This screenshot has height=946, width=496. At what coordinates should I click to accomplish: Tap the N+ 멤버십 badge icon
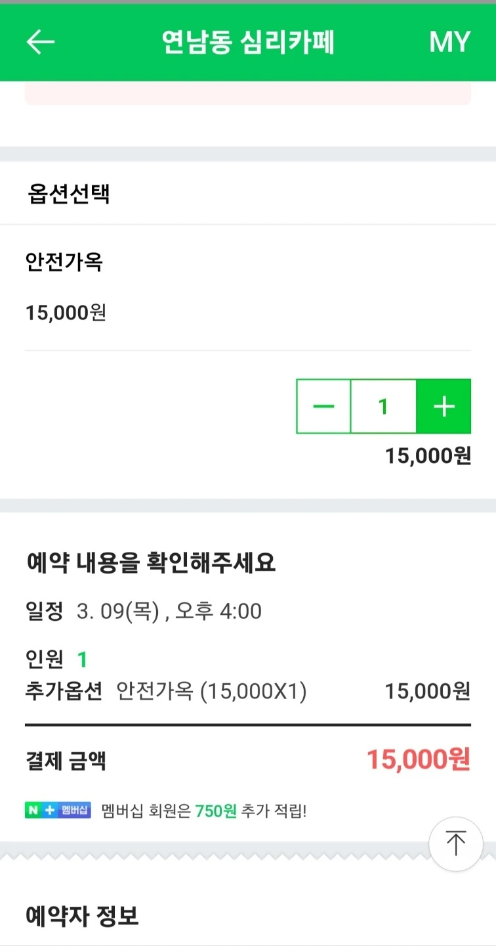[58, 810]
